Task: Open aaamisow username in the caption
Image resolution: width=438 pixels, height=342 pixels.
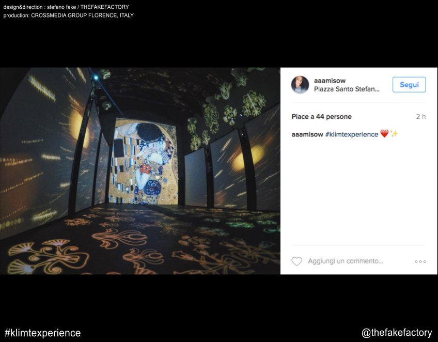Action: (x=307, y=134)
